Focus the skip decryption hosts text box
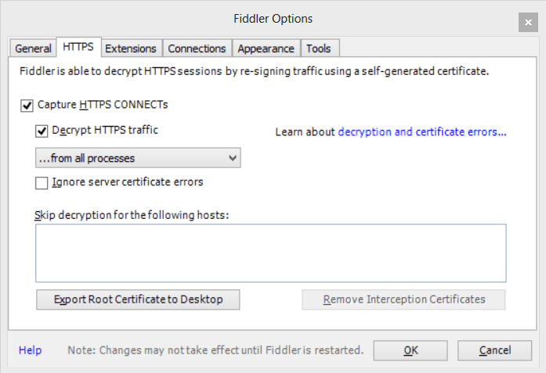546x373 pixels. [270, 253]
